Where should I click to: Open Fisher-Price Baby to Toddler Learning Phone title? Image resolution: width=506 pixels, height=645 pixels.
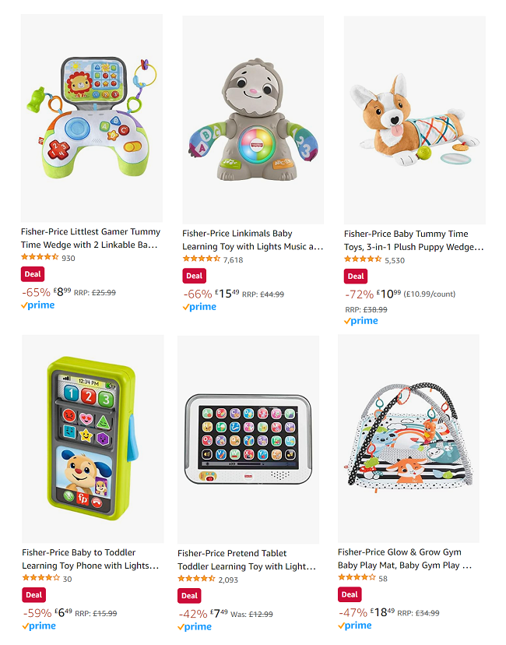(90, 559)
